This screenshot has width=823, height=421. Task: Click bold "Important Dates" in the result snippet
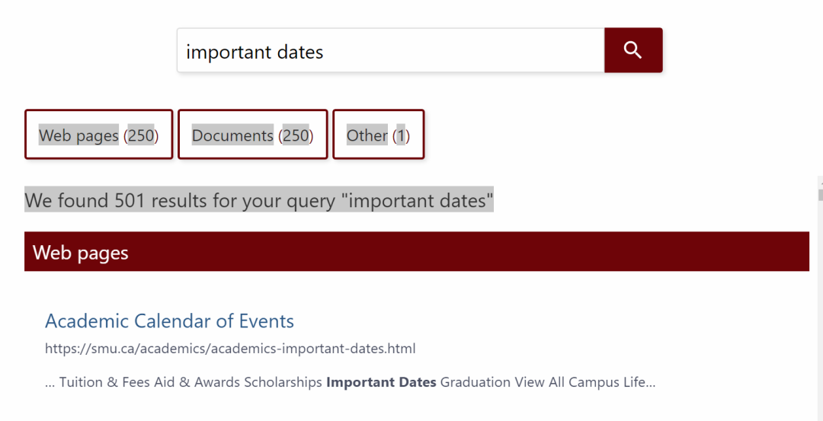(x=381, y=382)
